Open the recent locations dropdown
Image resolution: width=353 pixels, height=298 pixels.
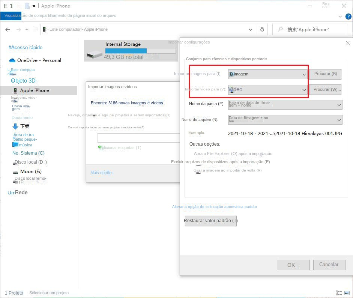pyautogui.click(x=26, y=30)
